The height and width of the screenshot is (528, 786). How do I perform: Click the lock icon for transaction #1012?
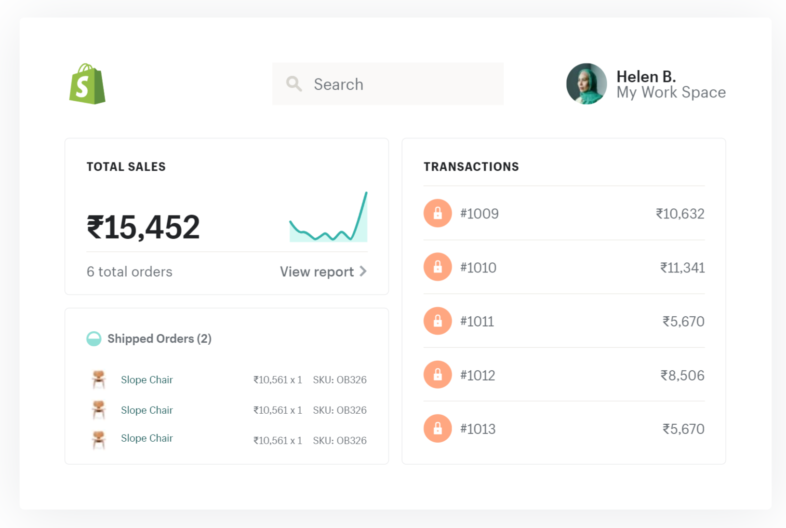pos(438,375)
